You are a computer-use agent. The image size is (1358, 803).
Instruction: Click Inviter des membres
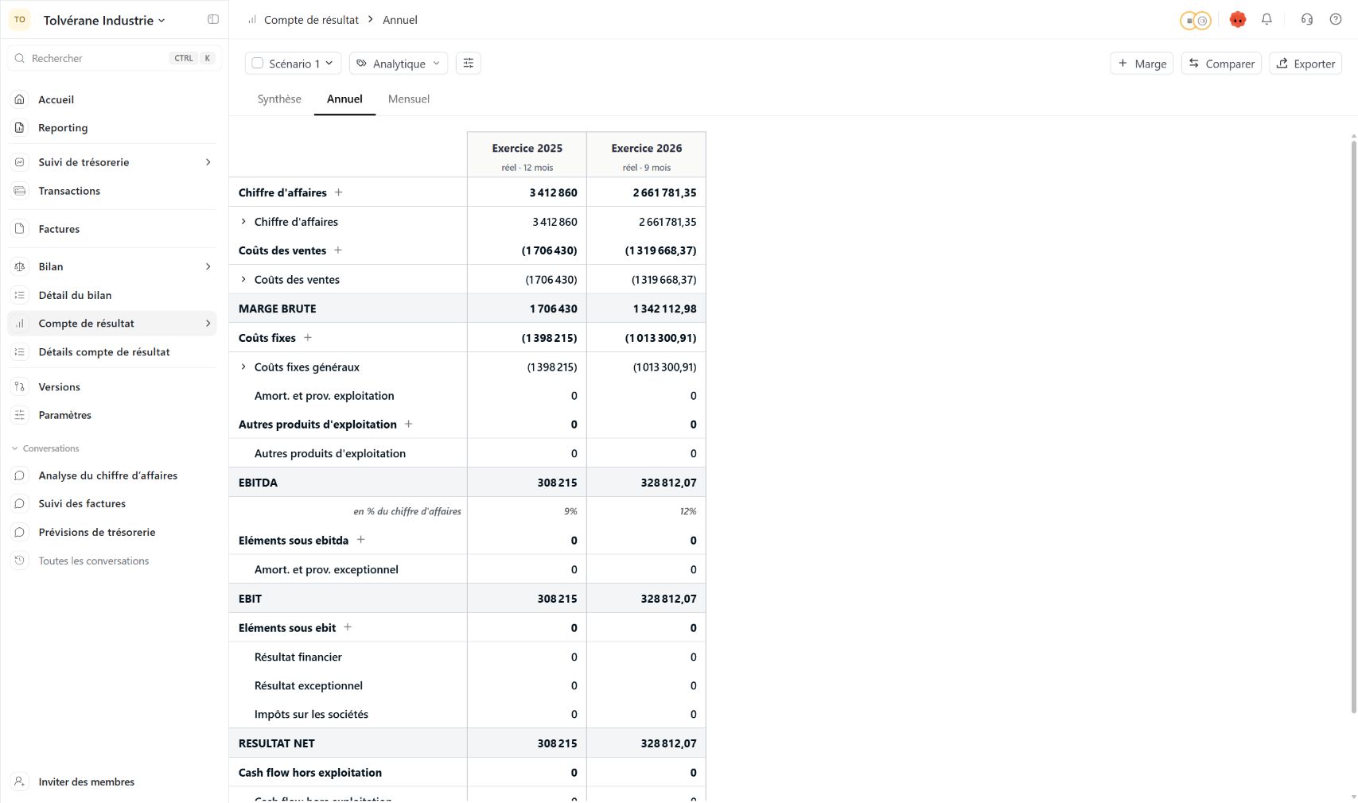pos(112,782)
